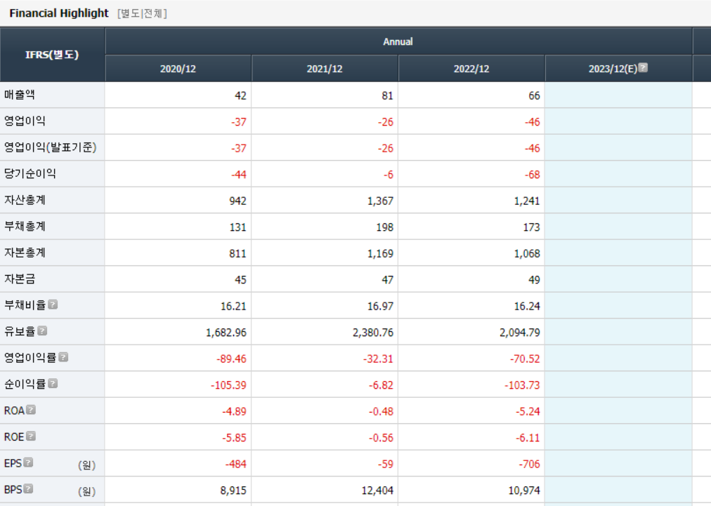This screenshot has width=711, height=506.
Task: Select the 전체 view link
Action: [153, 13]
